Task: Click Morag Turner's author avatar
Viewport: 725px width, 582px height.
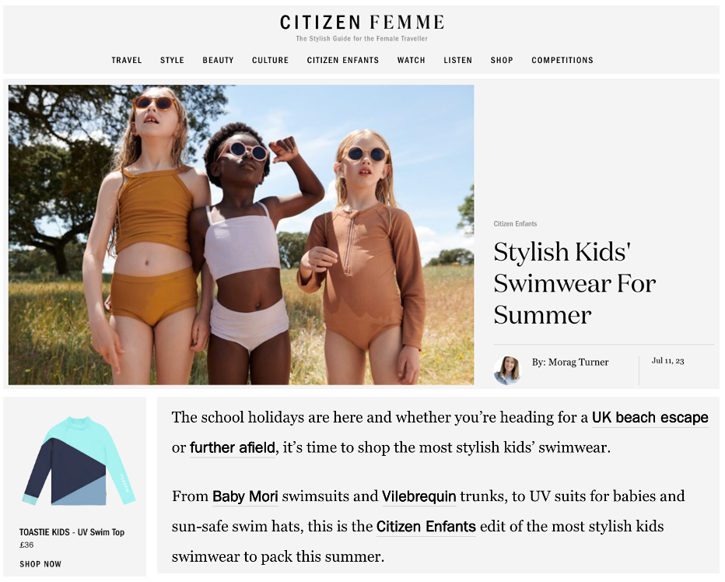Action: (x=507, y=370)
